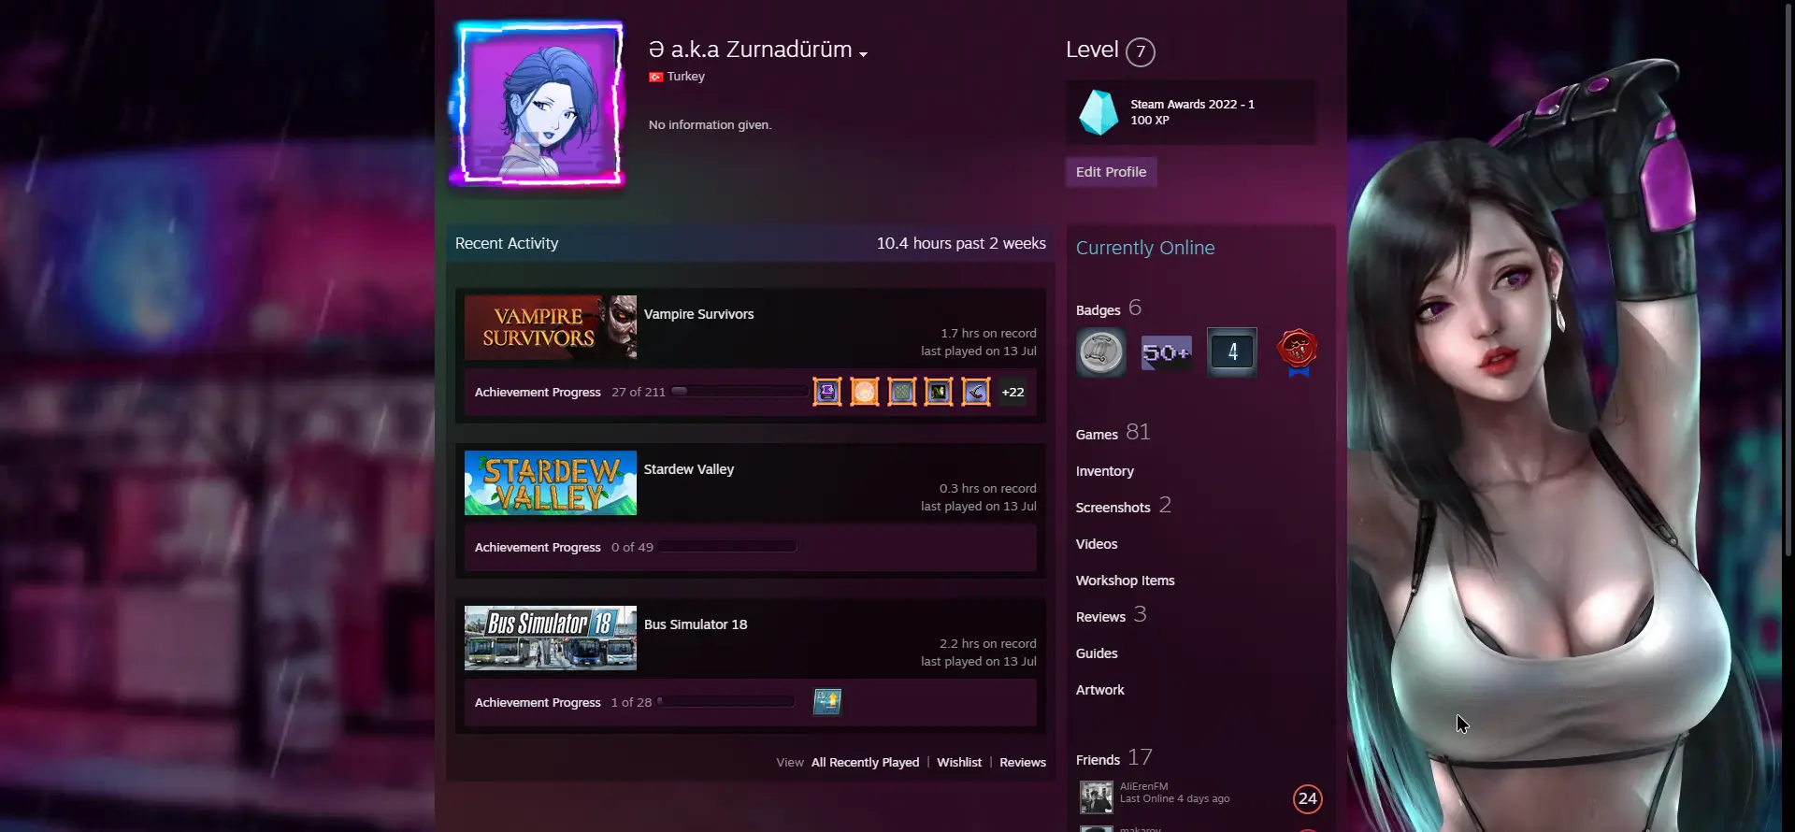The image size is (1795, 832).
Task: Click the Steam Awards 2022 gem icon
Action: [x=1099, y=112]
